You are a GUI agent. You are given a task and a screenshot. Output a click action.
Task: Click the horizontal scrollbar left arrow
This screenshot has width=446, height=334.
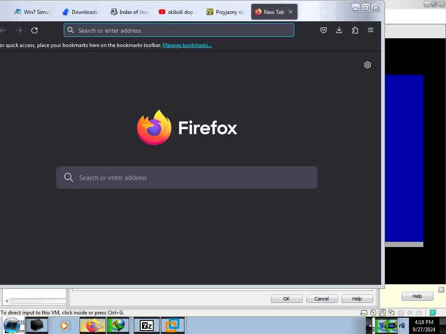[x=7, y=301]
